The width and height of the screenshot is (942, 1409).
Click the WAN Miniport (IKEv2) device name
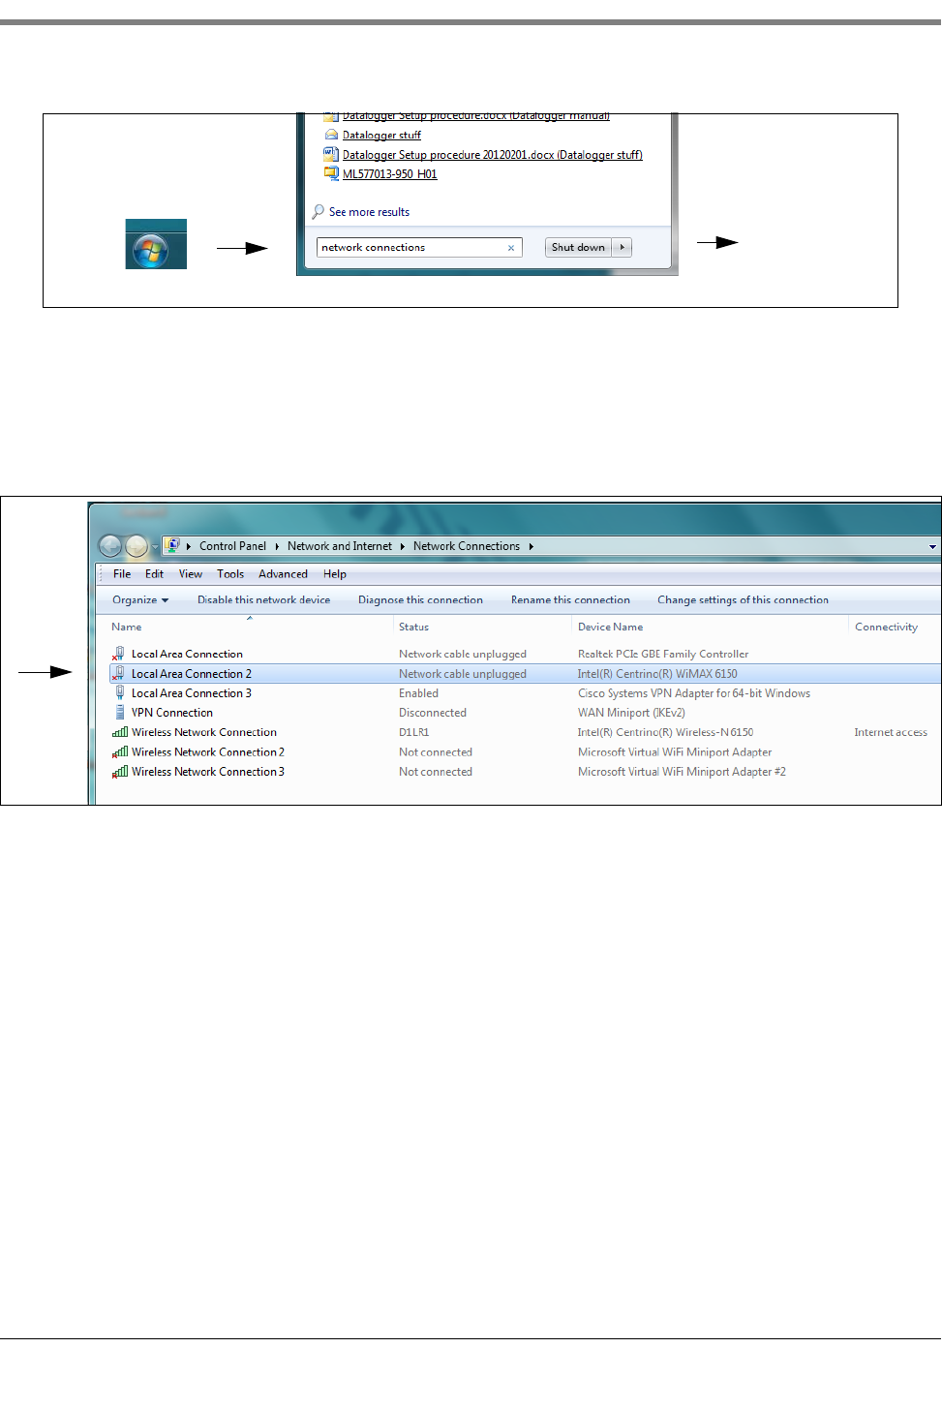coord(631,713)
